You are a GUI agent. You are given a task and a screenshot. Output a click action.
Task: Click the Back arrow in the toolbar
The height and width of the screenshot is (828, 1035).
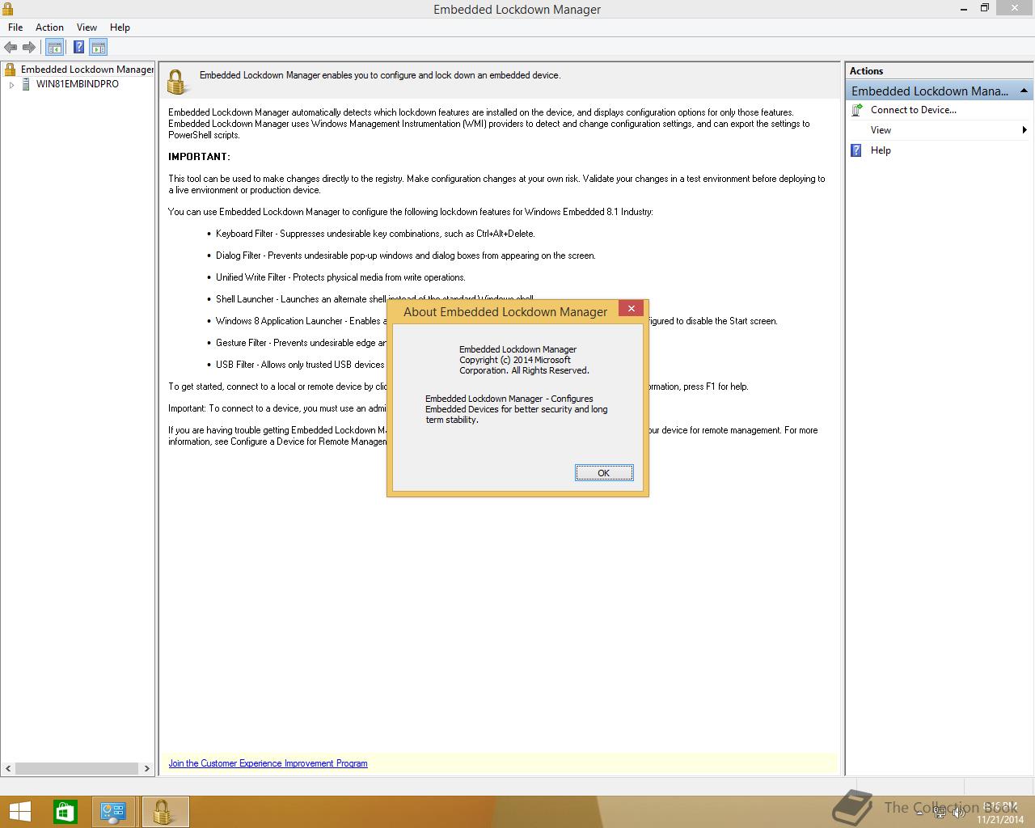(11, 48)
